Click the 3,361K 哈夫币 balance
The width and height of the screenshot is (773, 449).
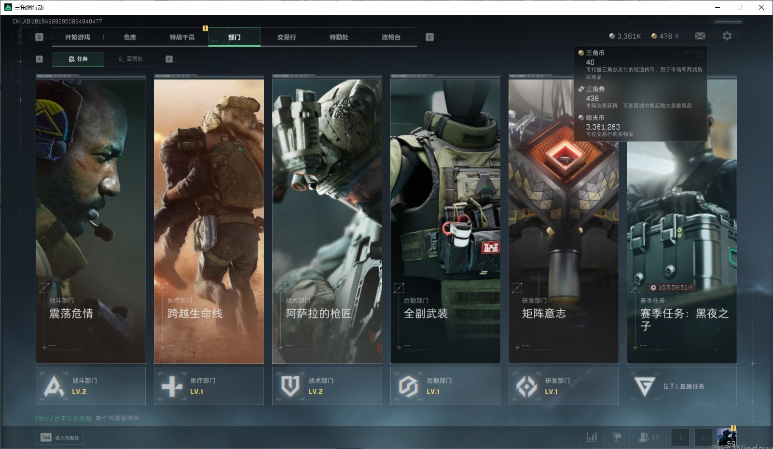click(x=625, y=36)
